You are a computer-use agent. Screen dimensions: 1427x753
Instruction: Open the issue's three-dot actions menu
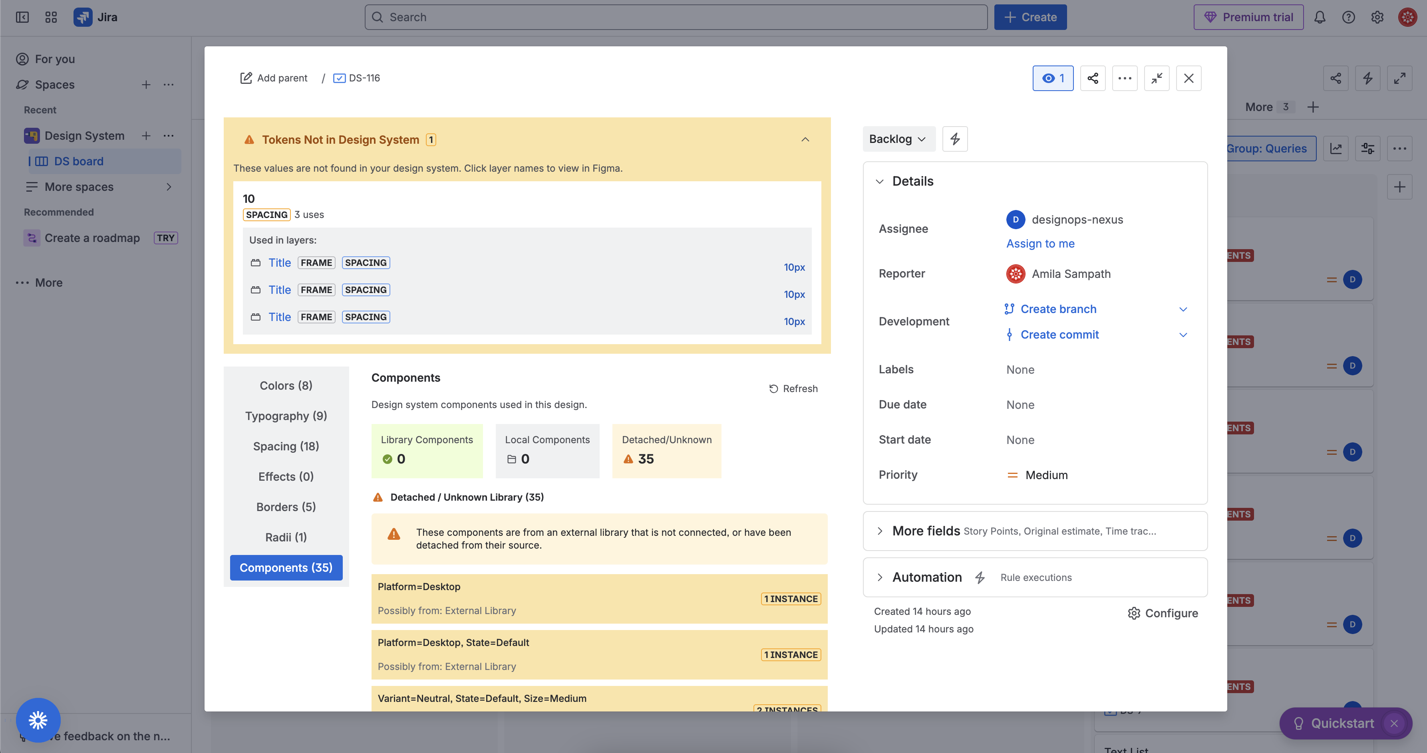click(x=1125, y=78)
